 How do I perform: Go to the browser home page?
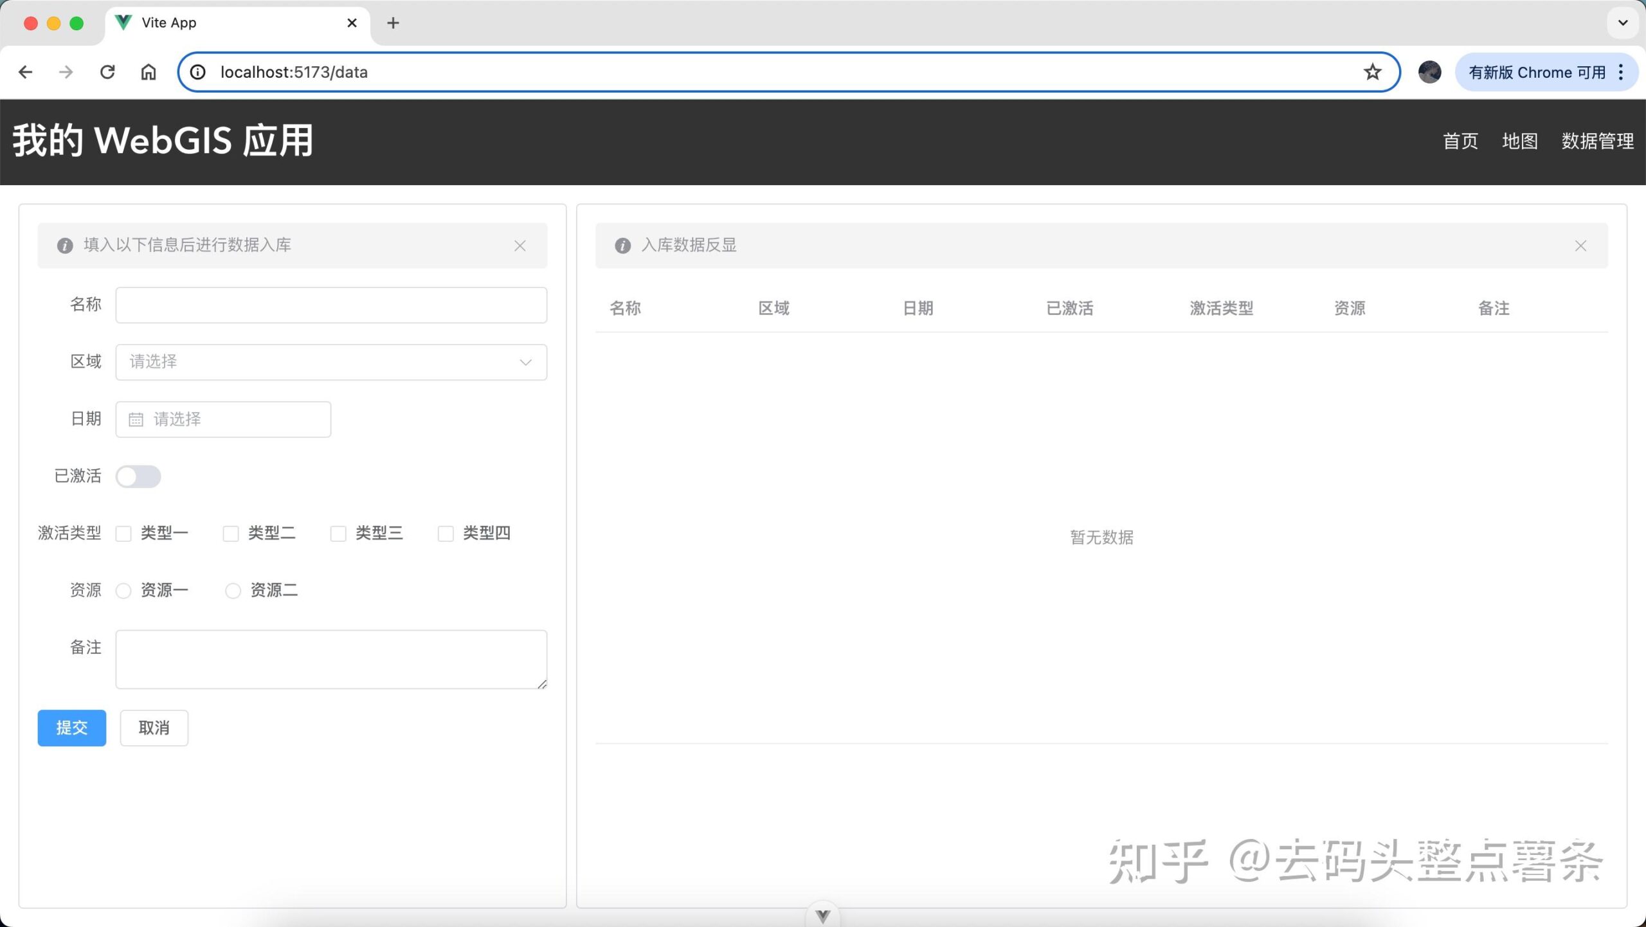tap(149, 72)
